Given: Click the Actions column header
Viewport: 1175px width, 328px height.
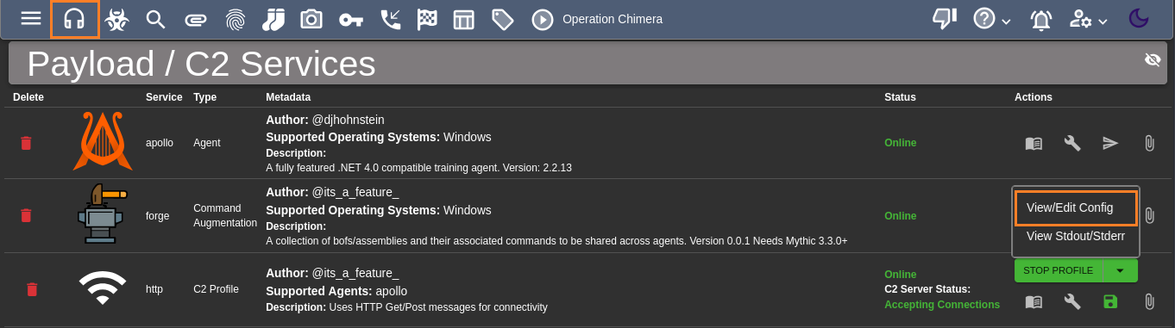Looking at the screenshot, I should point(1034,97).
